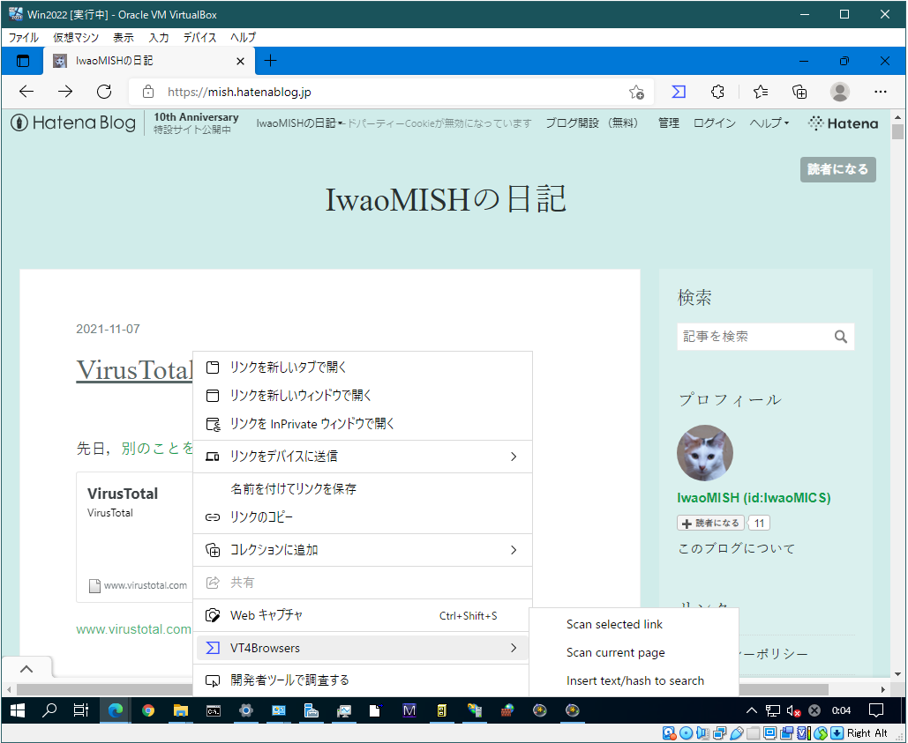Screen dimensions: 908x743
Task: Click the VT4Browsers extension icon in toolbar
Action: click(678, 92)
